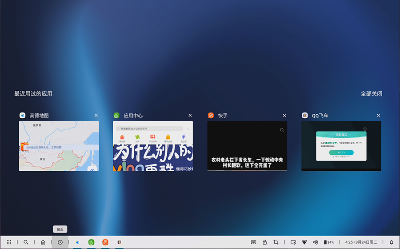Open the keyboard input method tray icon
Viewport: 400px width, 249px height.
(253, 242)
